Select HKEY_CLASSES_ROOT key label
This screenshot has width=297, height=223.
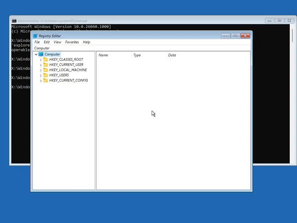click(66, 59)
